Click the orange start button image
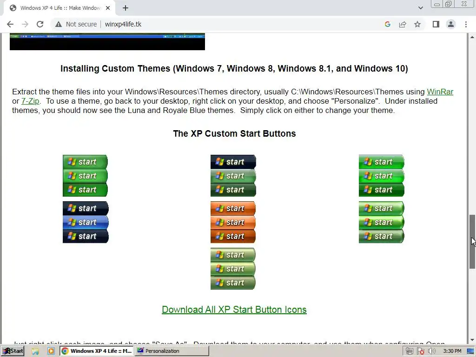The width and height of the screenshot is (476, 357). [x=233, y=222]
